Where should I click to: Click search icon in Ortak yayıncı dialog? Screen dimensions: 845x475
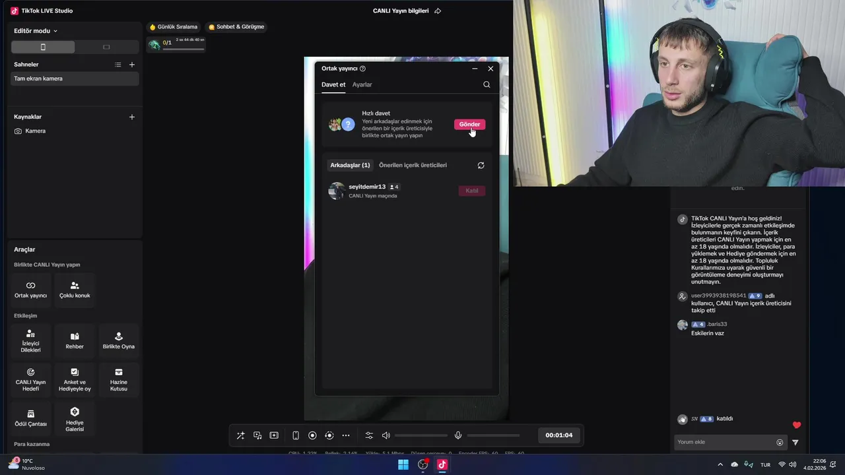487,84
